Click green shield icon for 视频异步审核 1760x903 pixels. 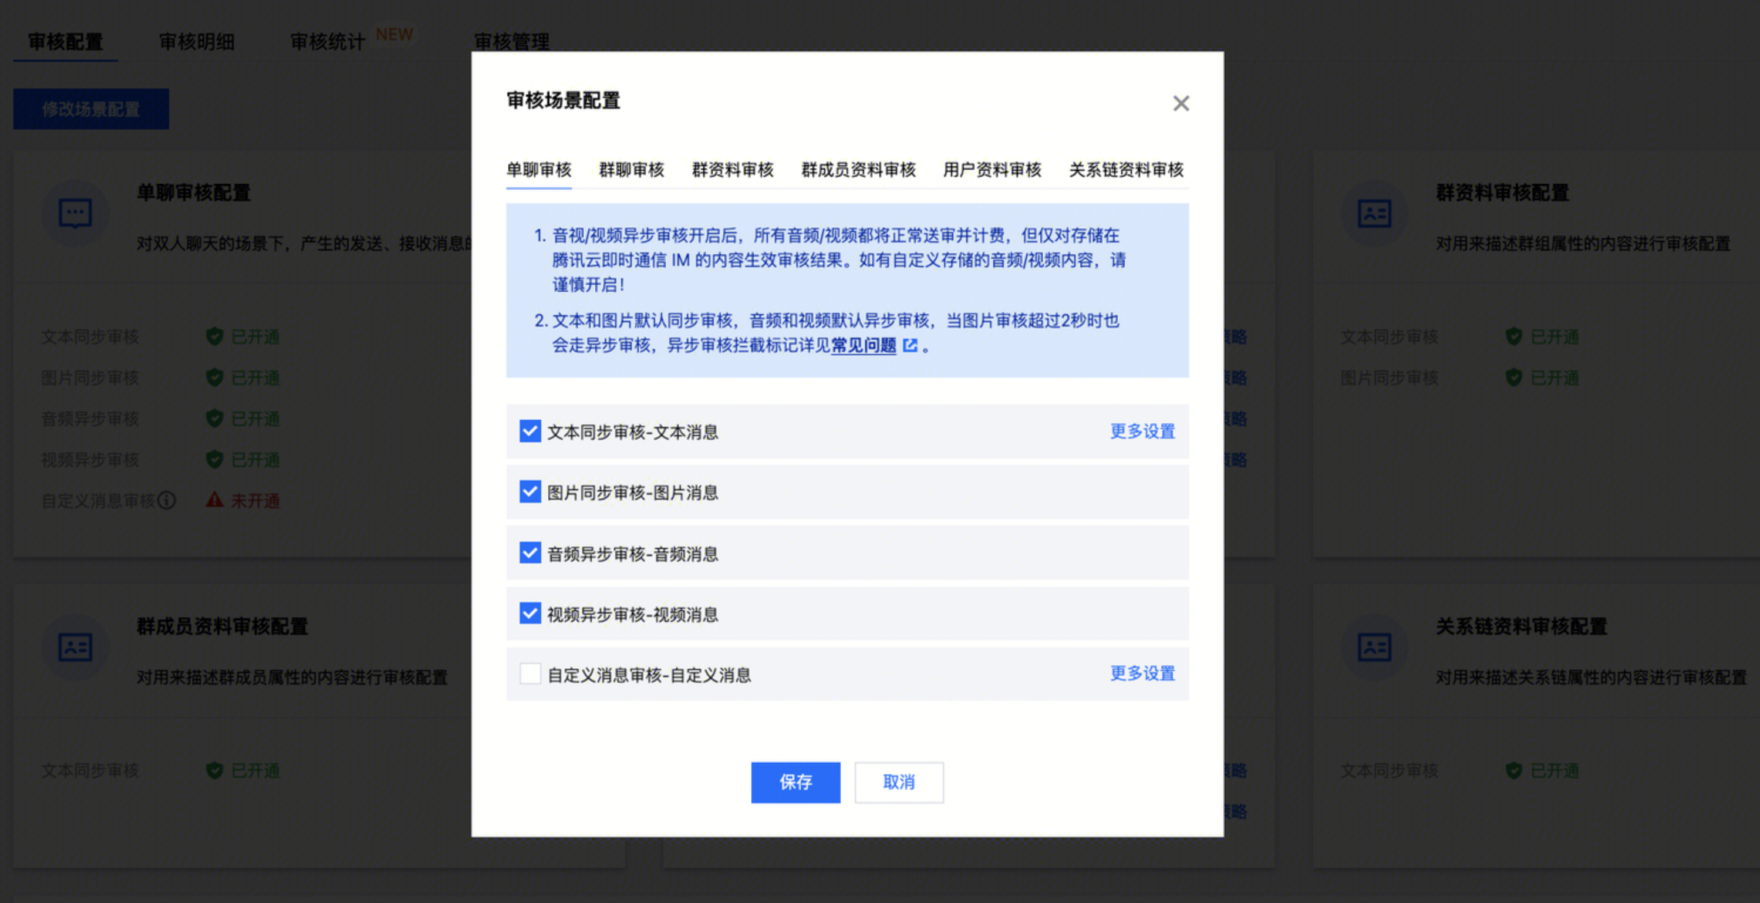(214, 459)
